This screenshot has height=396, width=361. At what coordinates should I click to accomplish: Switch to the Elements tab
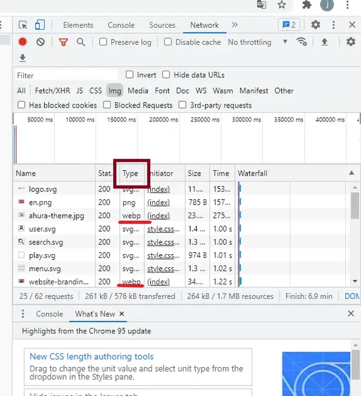pos(78,25)
